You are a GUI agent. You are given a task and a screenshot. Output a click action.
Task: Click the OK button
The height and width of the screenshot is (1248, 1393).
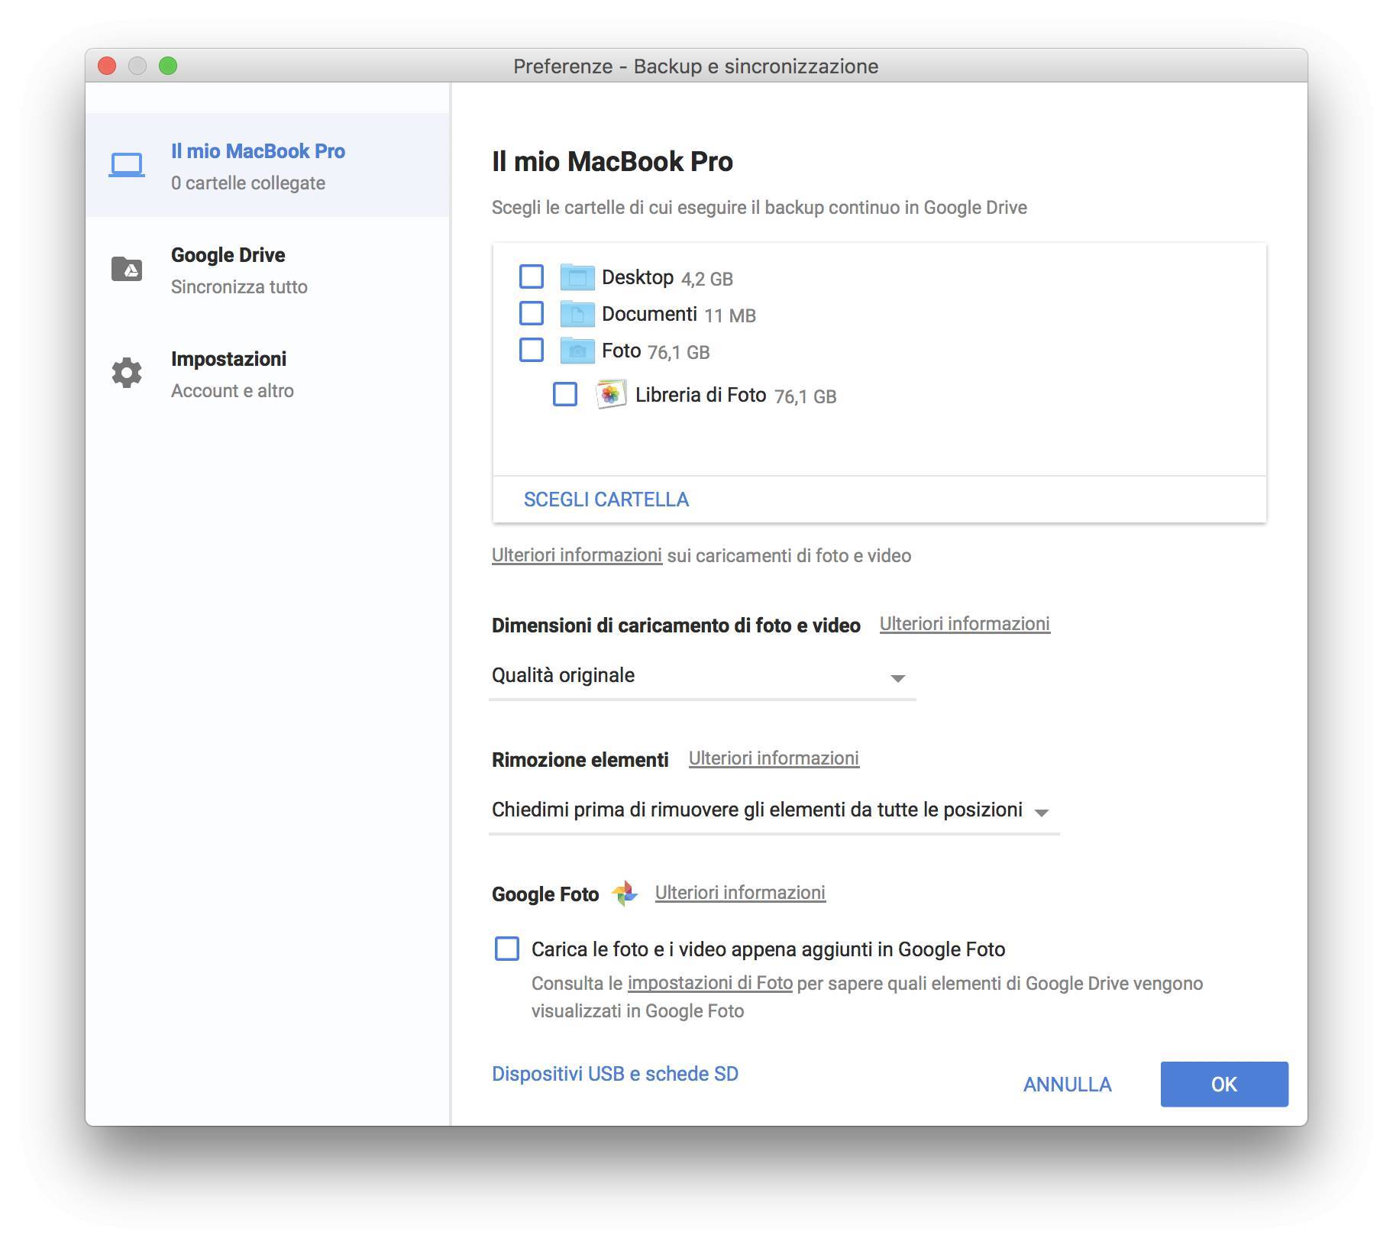1224,1084
